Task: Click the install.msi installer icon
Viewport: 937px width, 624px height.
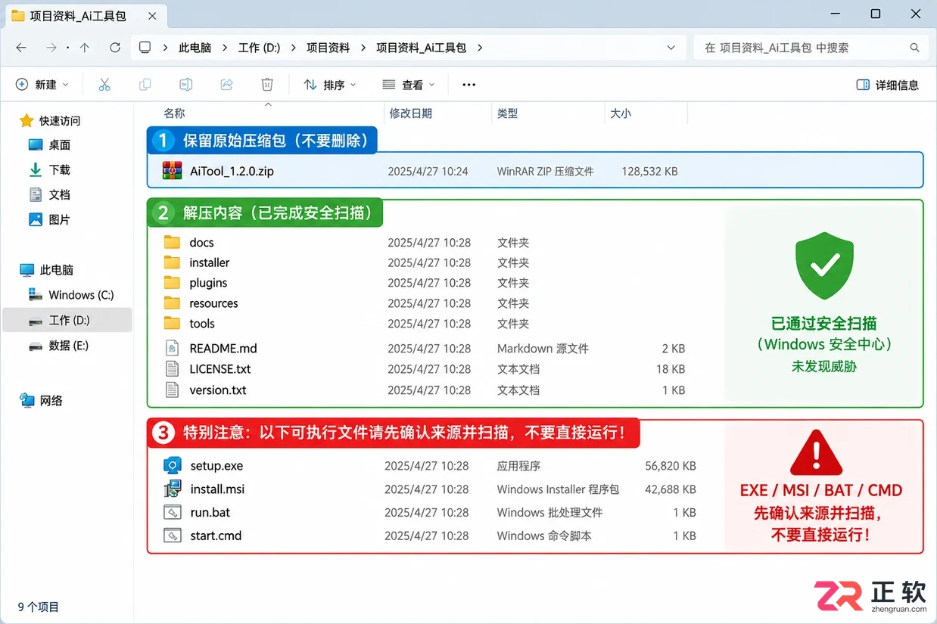Action: click(x=173, y=489)
